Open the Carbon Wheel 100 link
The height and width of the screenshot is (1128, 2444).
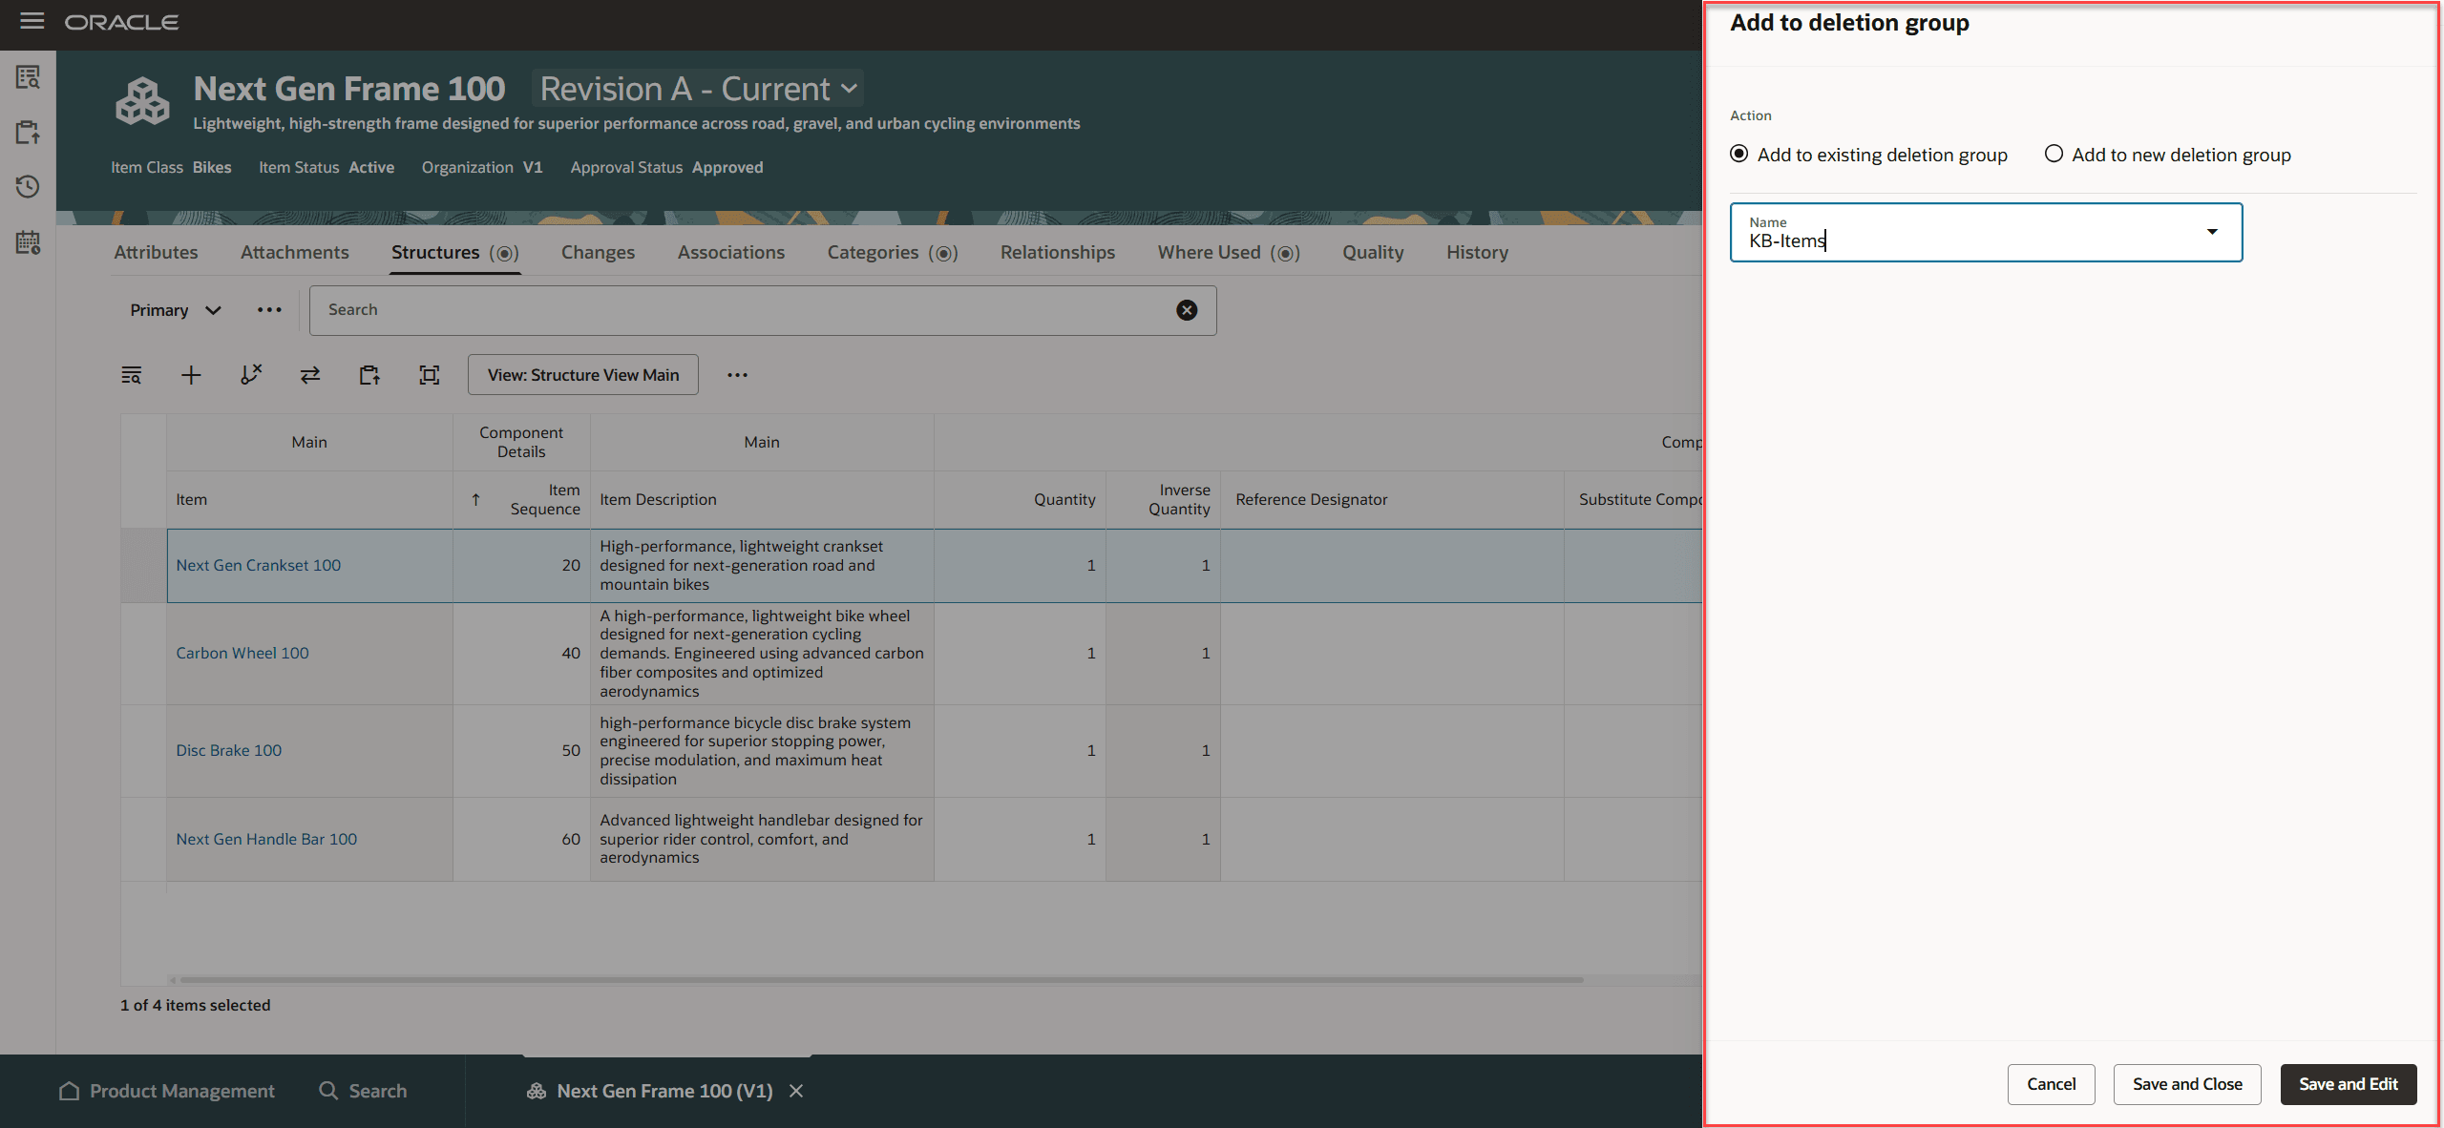click(x=242, y=653)
